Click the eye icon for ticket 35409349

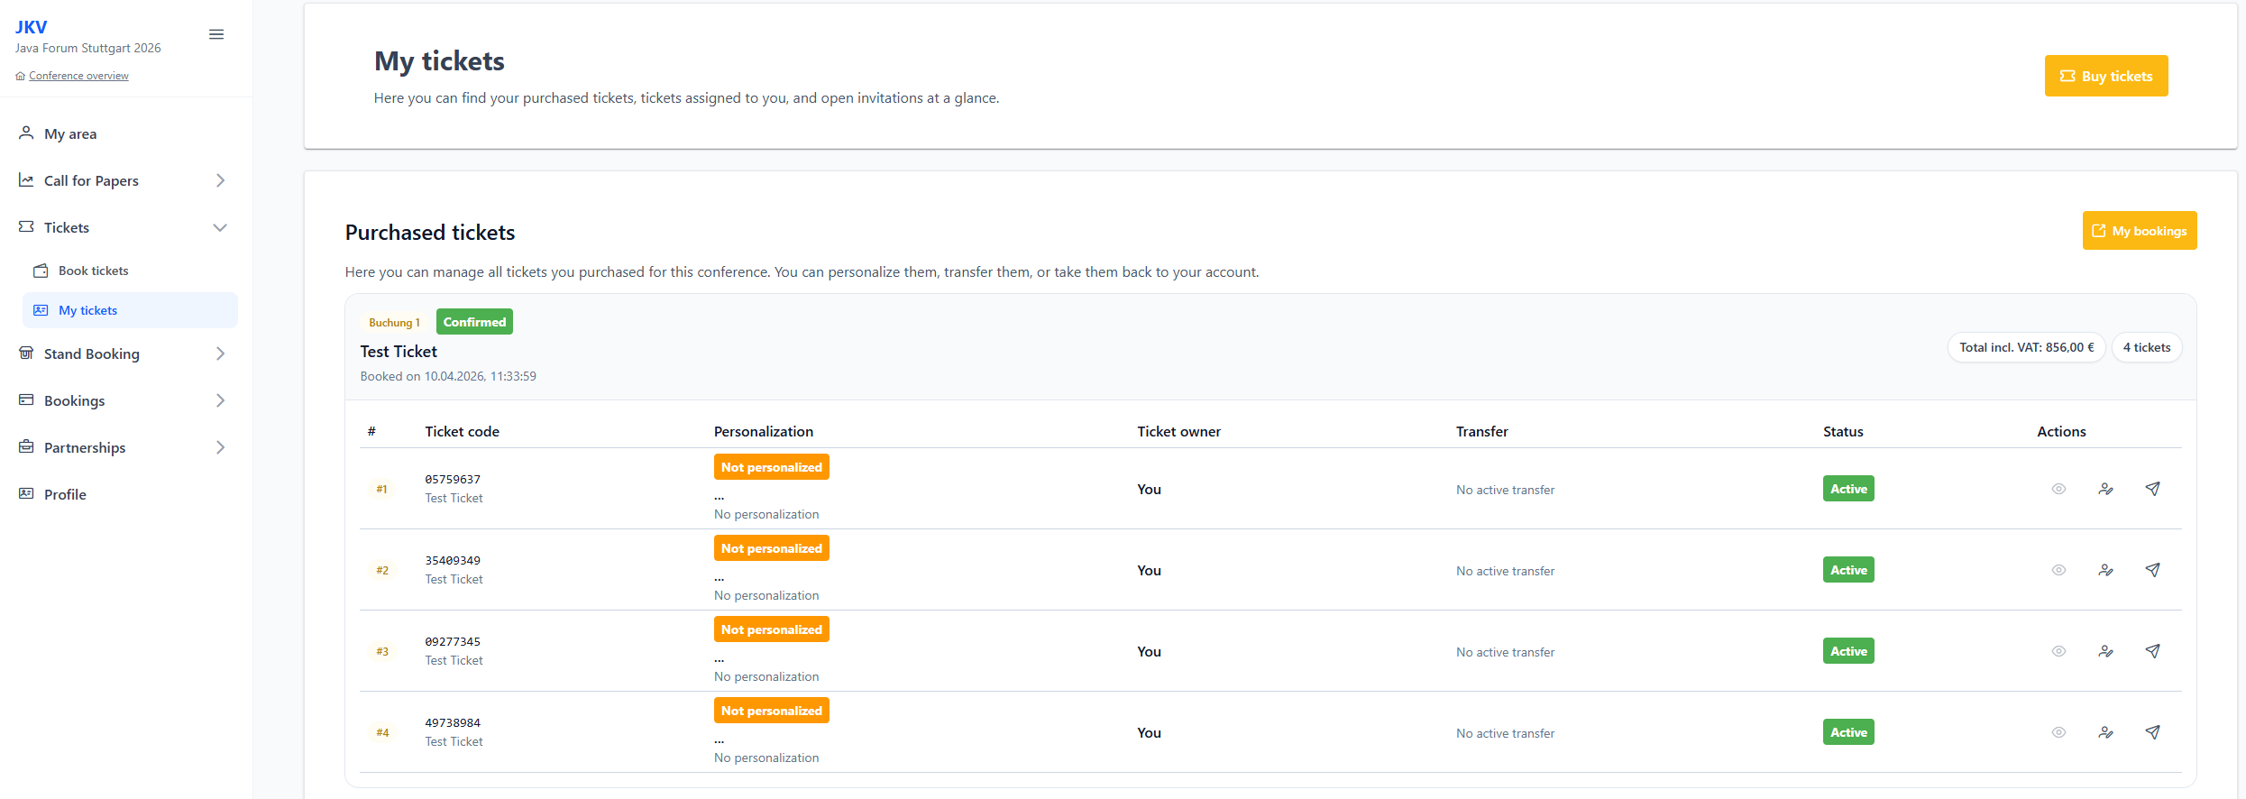coord(2058,570)
